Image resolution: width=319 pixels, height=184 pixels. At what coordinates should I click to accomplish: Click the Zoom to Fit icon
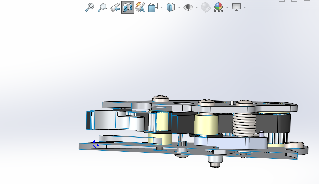[x=90, y=7]
